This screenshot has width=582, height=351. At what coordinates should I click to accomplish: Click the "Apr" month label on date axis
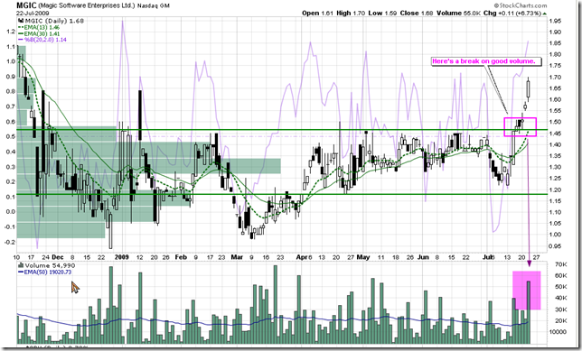pos(302,257)
